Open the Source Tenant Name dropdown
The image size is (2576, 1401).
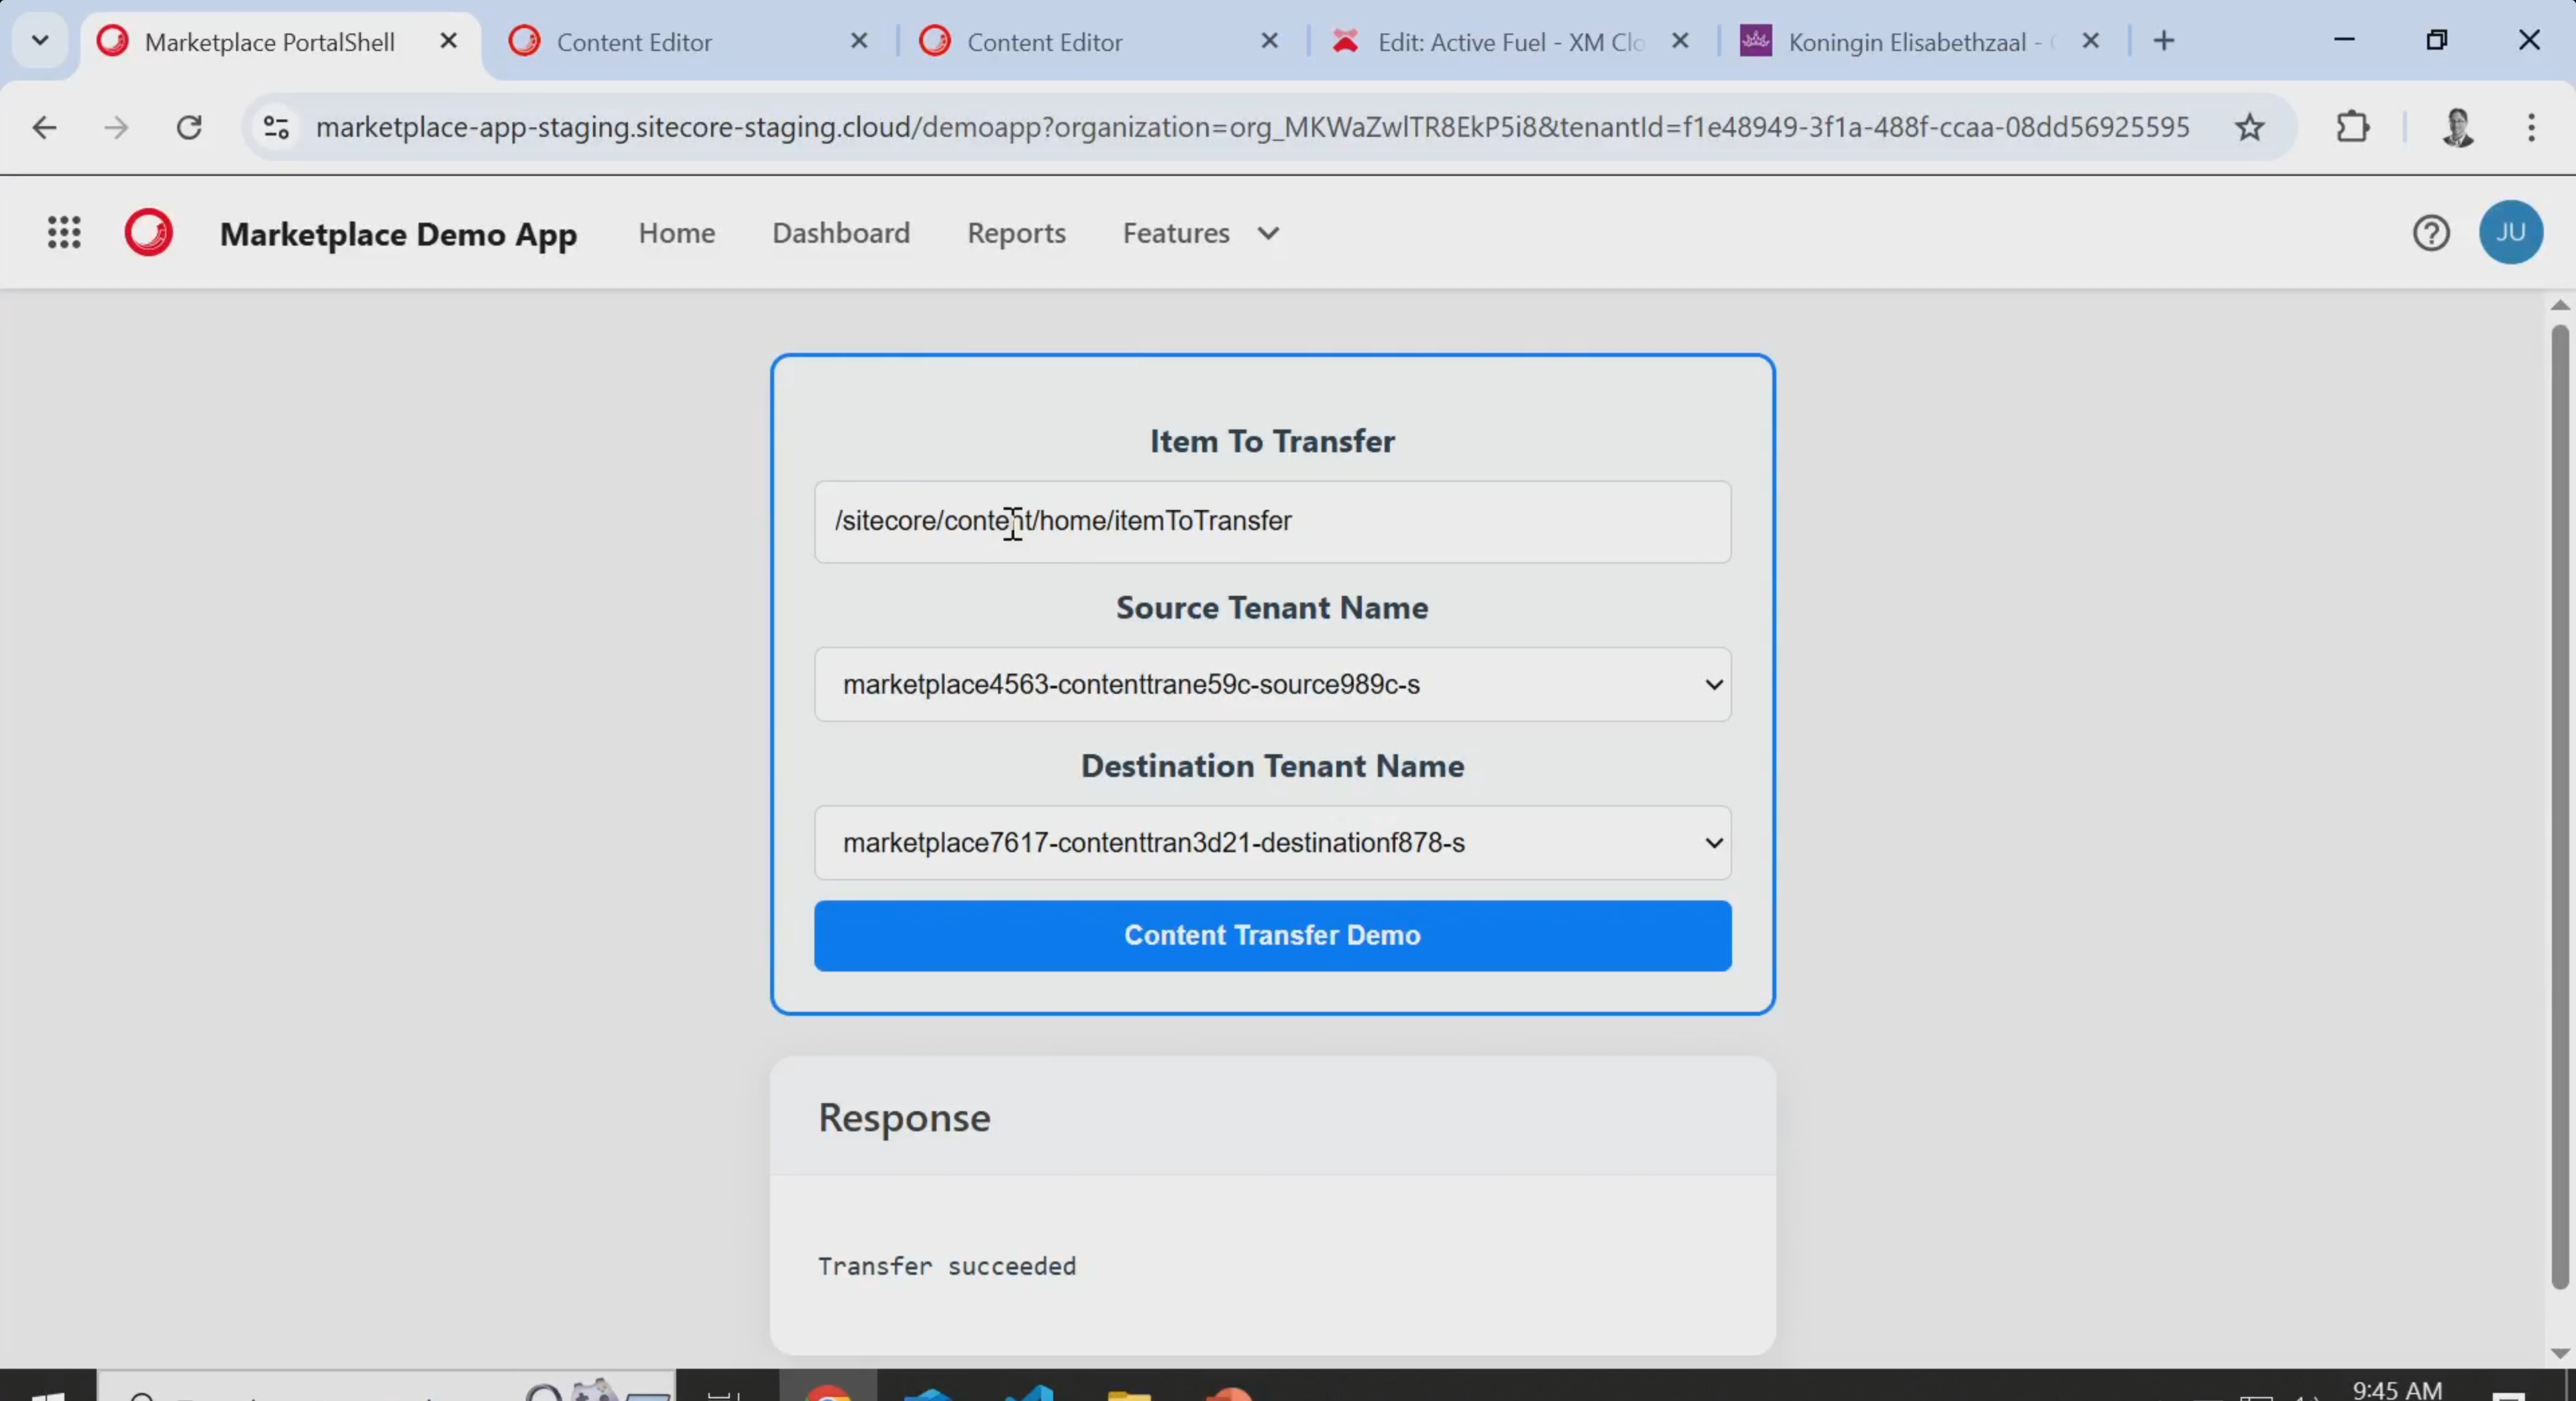point(1272,685)
